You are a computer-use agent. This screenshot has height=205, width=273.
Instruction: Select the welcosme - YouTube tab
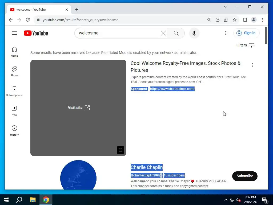point(39,10)
